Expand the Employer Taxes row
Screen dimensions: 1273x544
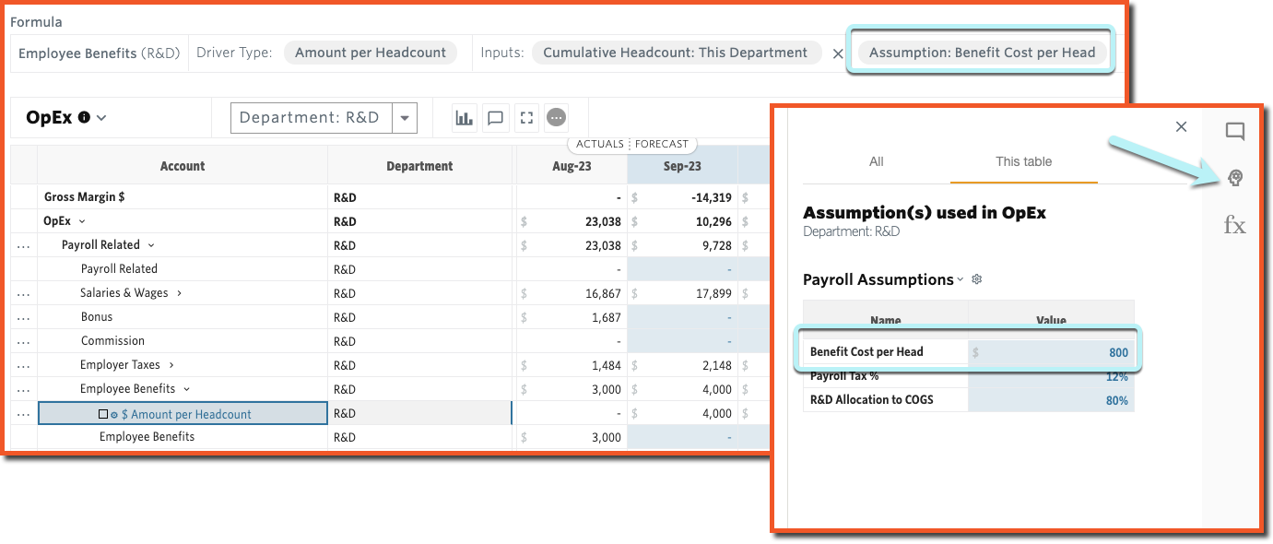pyautogui.click(x=171, y=365)
